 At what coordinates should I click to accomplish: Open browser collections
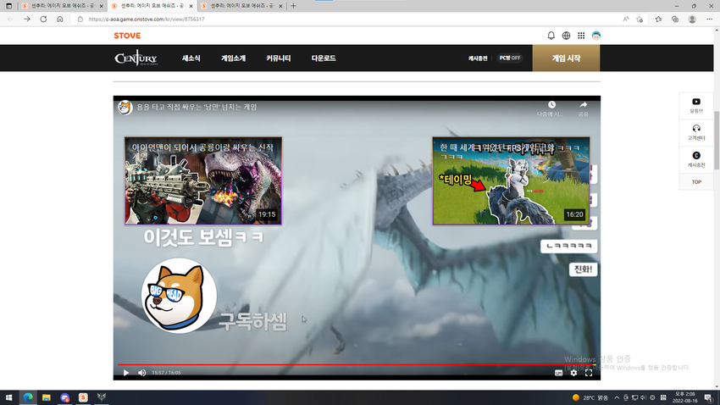click(x=675, y=19)
